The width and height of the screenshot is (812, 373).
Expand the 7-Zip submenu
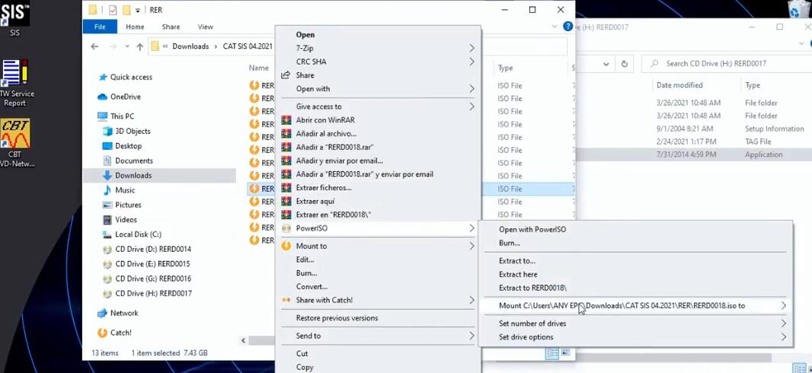(378, 48)
